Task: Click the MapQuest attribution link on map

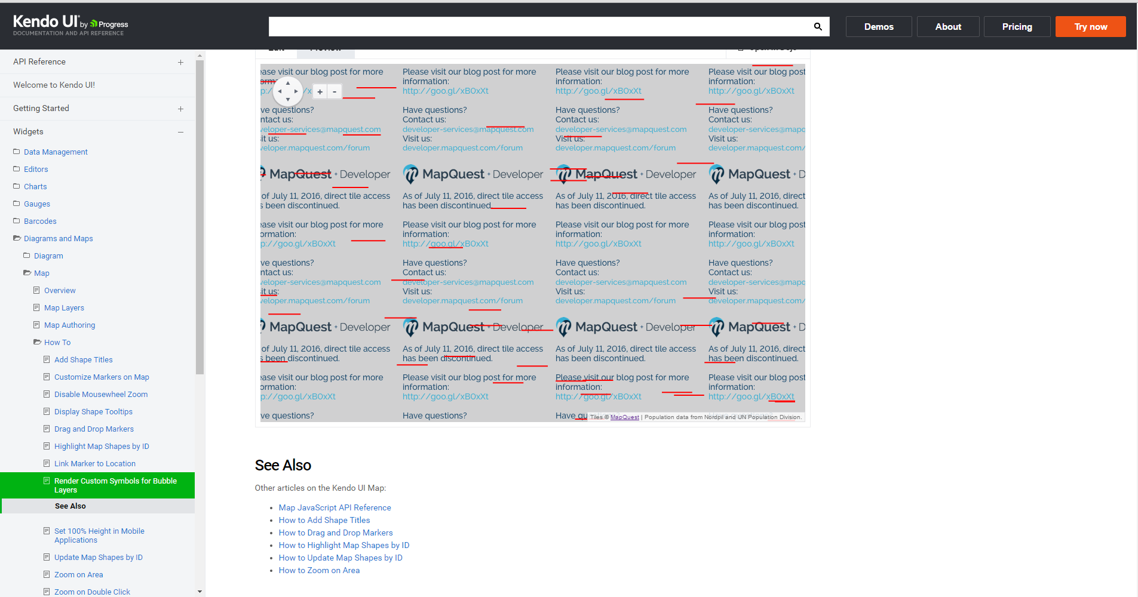Action: (x=625, y=417)
